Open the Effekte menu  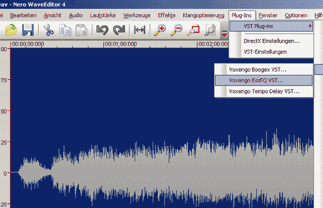pos(166,15)
